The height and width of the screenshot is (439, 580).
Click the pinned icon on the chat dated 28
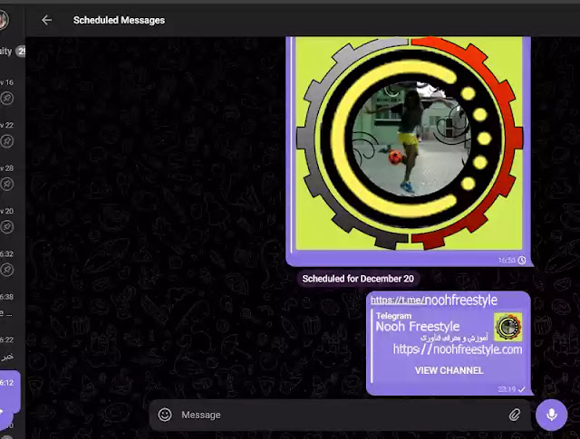[x=7, y=184]
